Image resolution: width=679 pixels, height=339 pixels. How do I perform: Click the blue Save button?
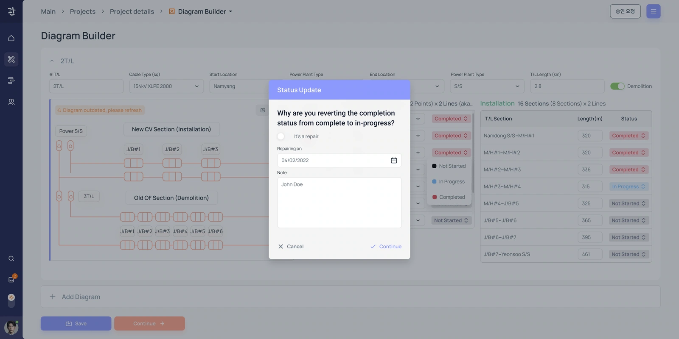click(76, 323)
